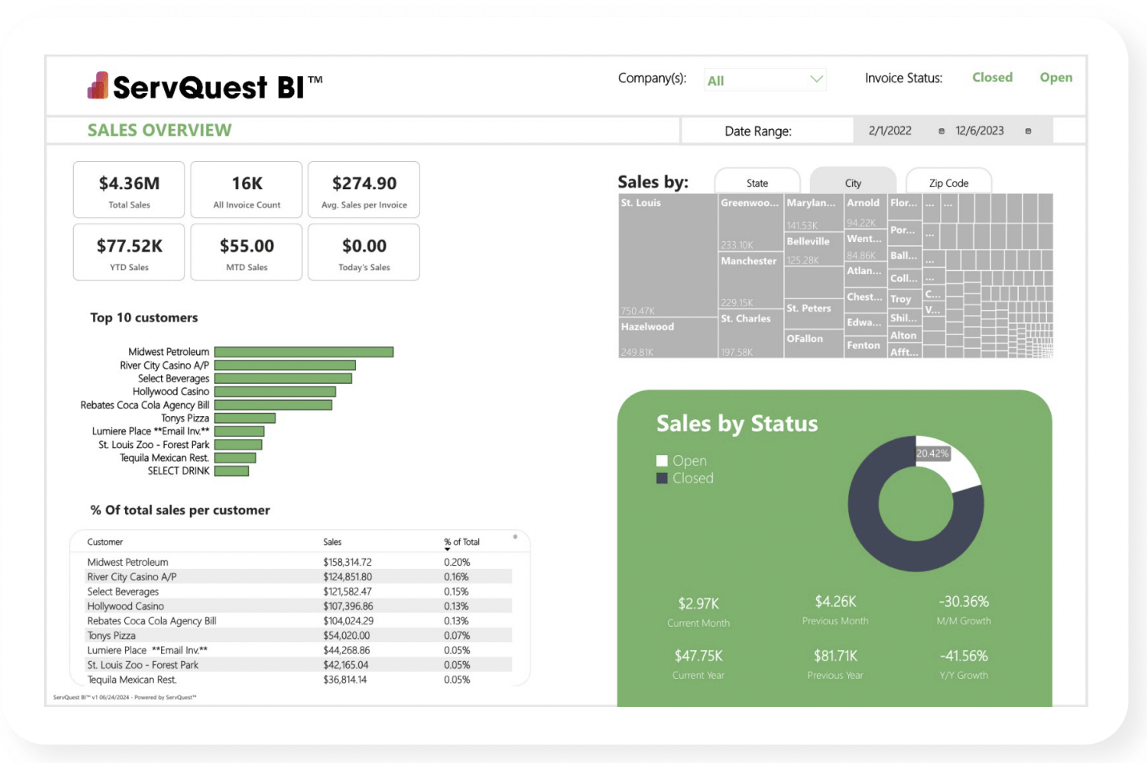Click the -30.36% M/M Growth value
Viewport: 1147px width, 763px height.
coord(964,602)
